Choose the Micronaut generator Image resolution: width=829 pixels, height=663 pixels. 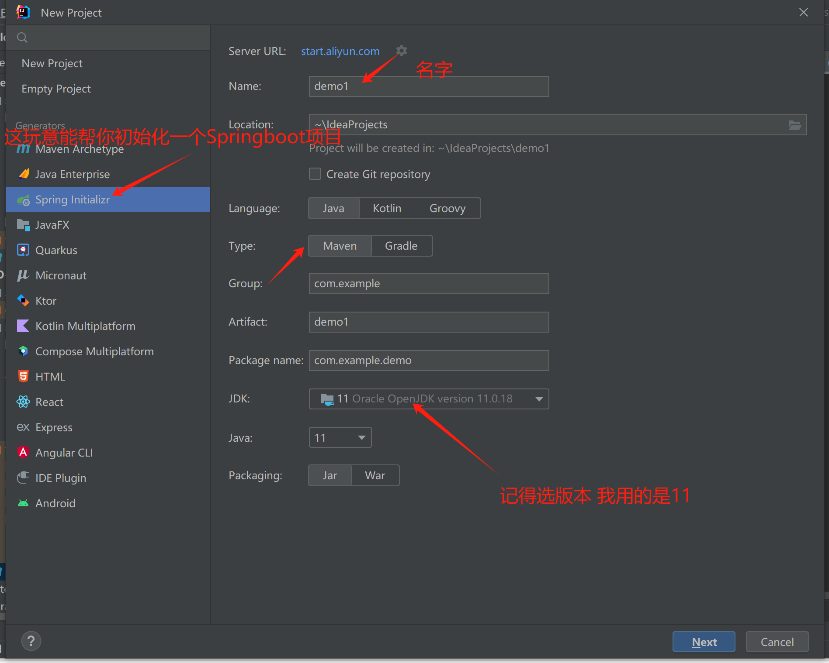[x=60, y=275]
